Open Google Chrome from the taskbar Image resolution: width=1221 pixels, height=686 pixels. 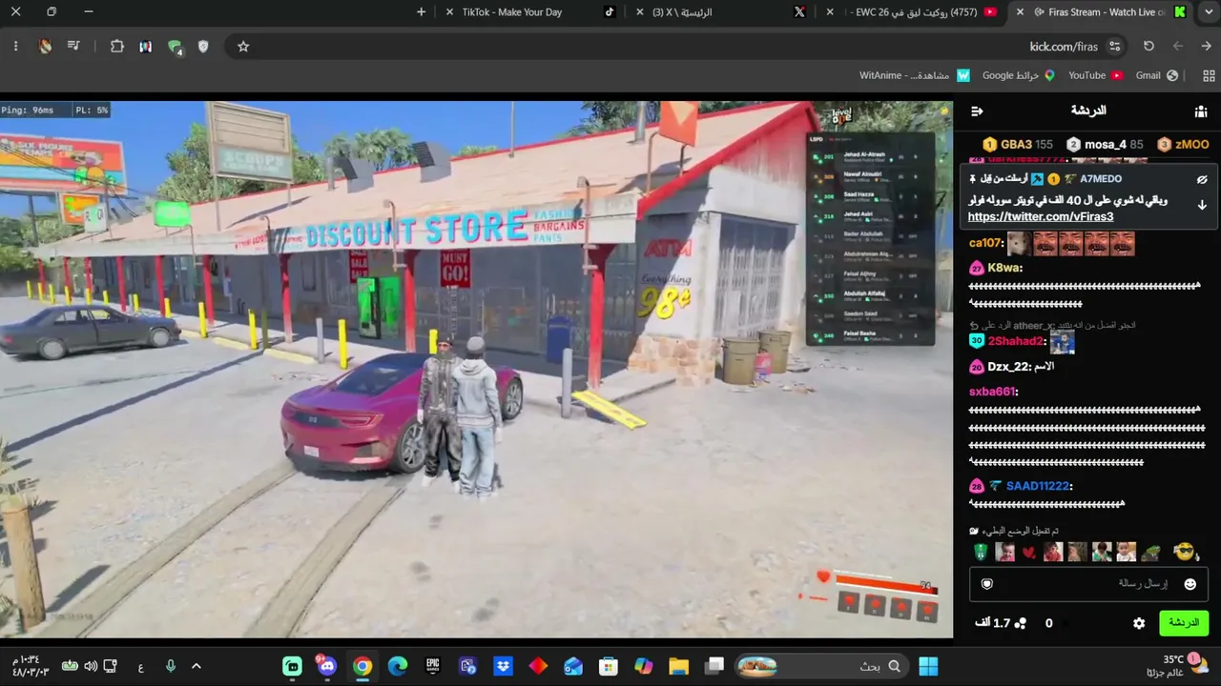click(x=362, y=666)
